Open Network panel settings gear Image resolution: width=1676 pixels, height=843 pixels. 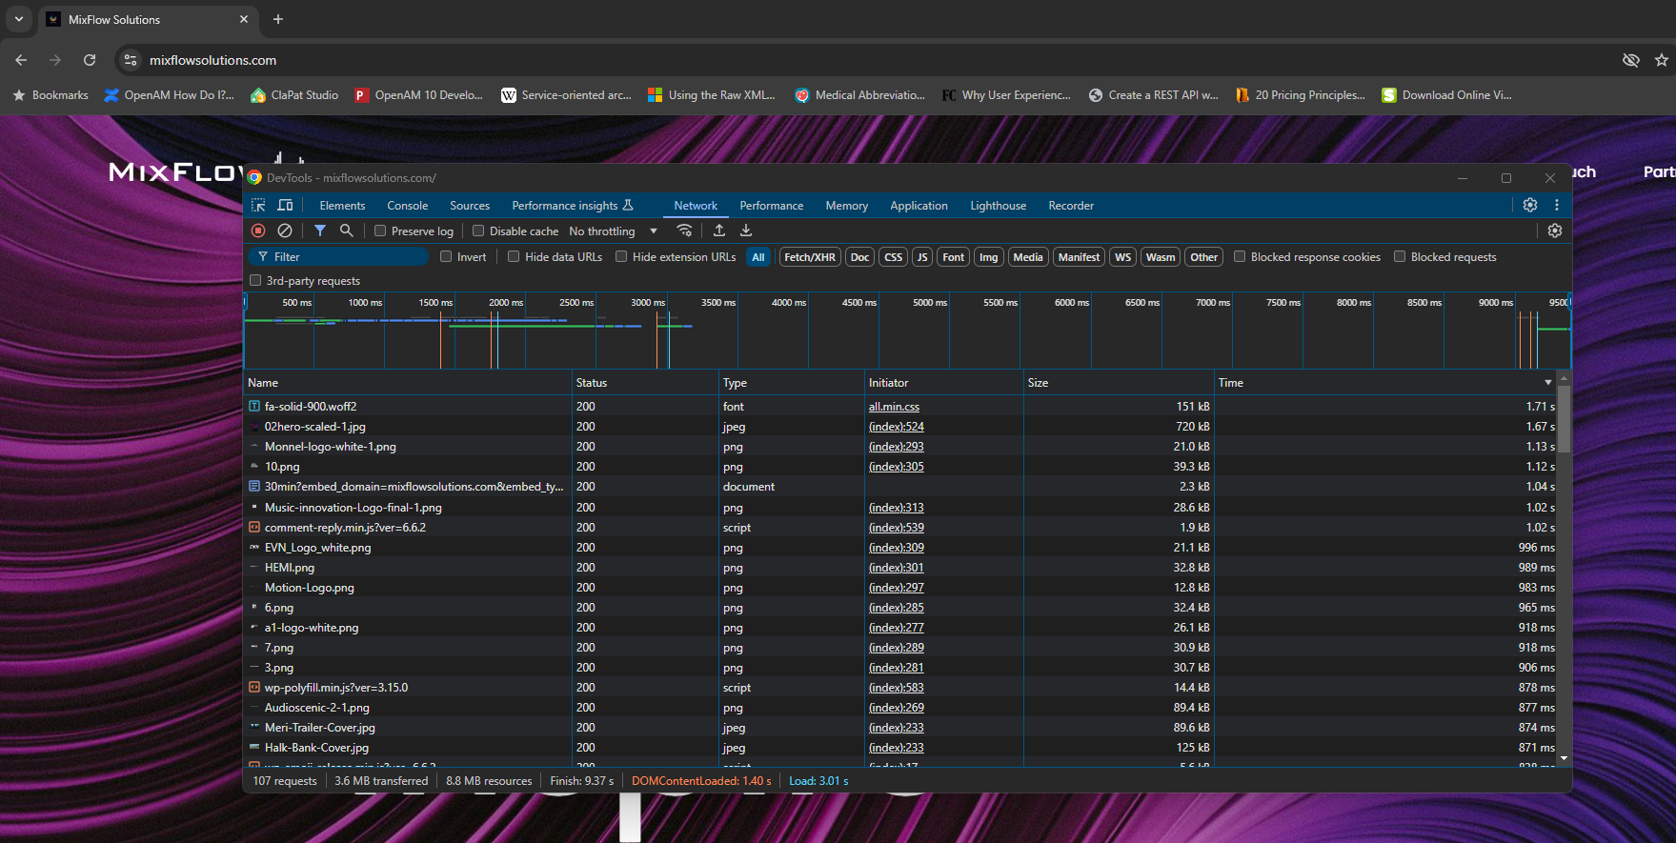[x=1555, y=231]
